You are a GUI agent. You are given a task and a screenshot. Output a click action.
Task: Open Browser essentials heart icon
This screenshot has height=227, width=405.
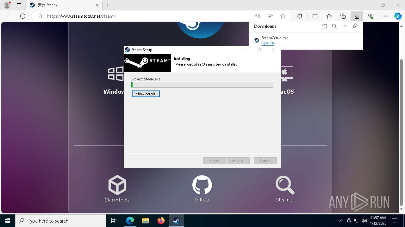pos(371,16)
